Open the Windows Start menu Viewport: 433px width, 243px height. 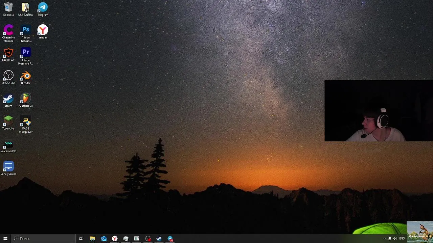[x=5, y=239]
